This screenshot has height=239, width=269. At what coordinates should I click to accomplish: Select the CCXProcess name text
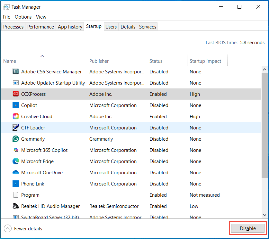[x=33, y=94]
